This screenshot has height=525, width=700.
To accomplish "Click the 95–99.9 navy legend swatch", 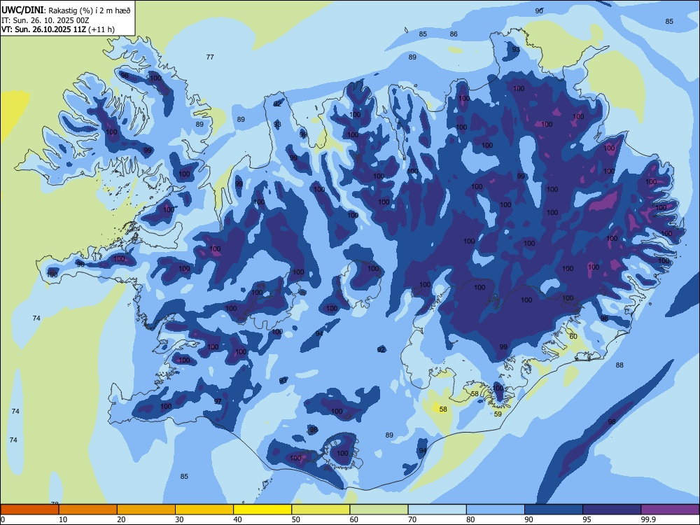I will (612, 510).
